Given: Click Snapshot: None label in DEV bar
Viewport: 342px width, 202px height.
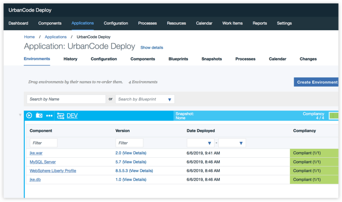Looking at the screenshot, I should pos(185,116).
